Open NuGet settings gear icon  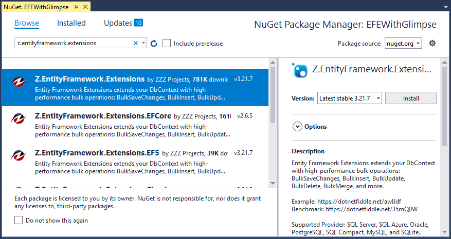(432, 43)
